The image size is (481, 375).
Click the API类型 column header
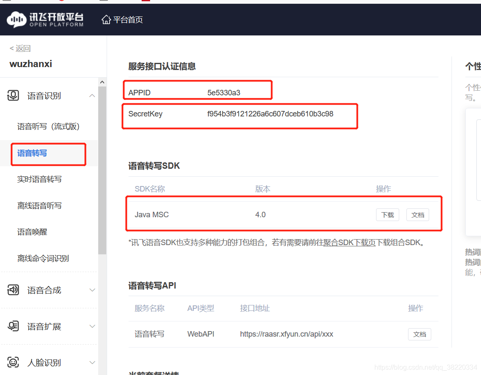point(201,308)
